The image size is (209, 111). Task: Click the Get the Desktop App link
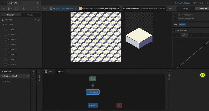tap(183, 3)
